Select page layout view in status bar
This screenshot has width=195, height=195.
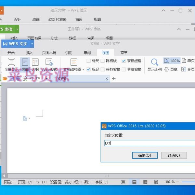pos(134,182)
